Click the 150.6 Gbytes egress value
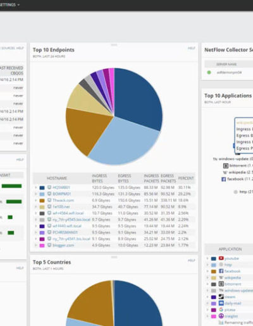 (128, 200)
